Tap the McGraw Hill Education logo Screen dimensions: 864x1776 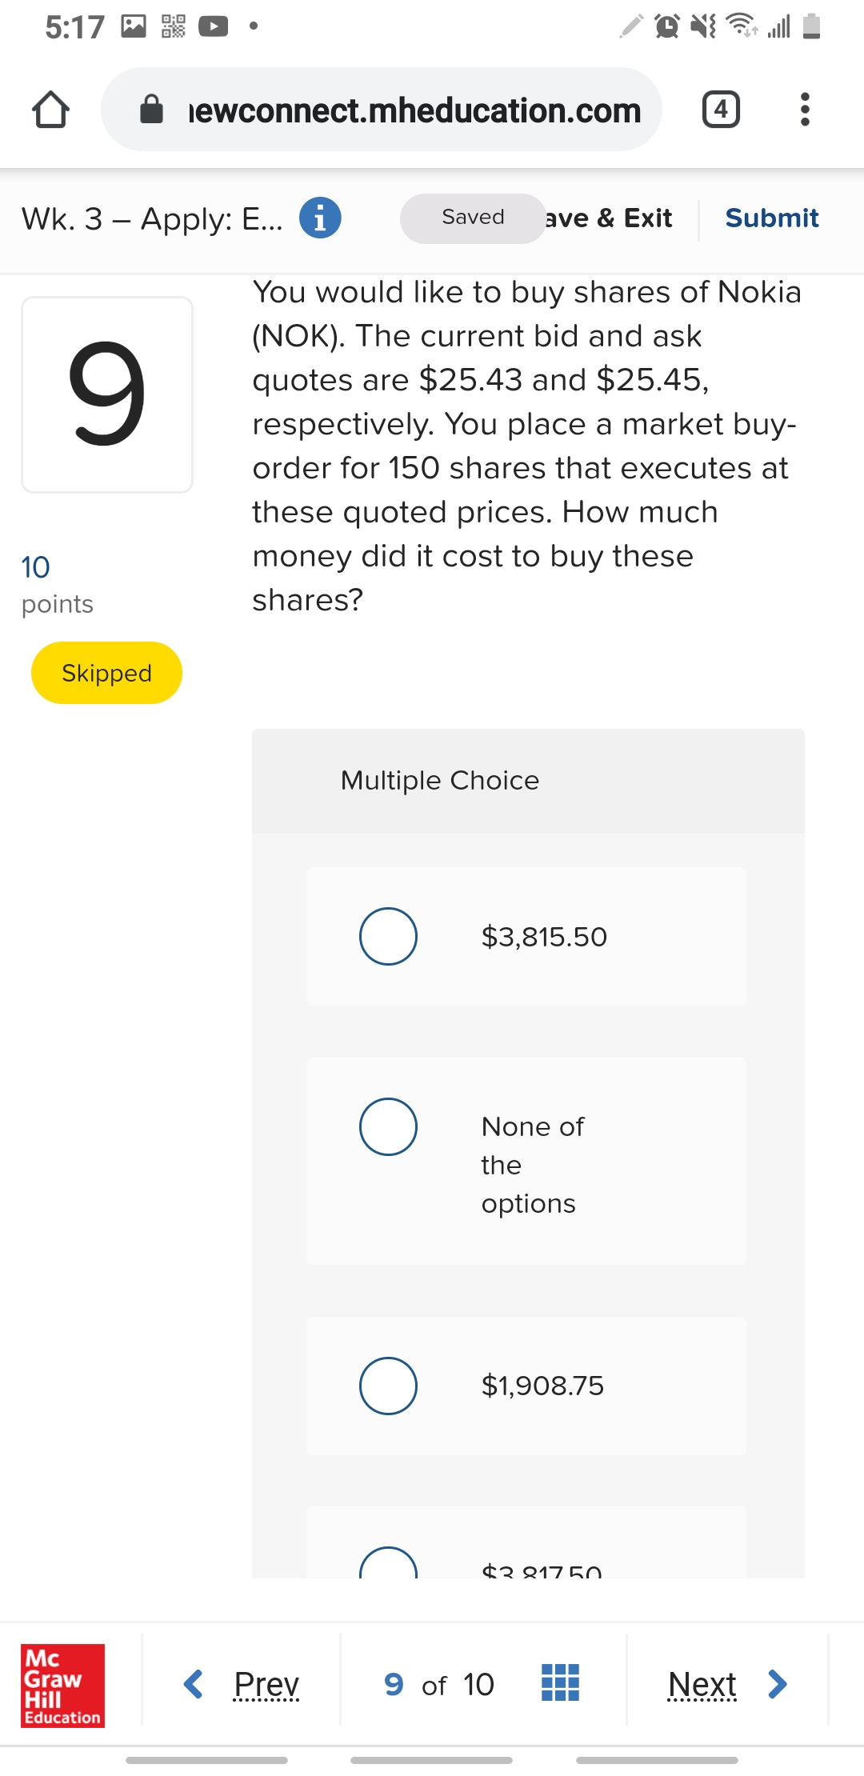pyautogui.click(x=62, y=1685)
